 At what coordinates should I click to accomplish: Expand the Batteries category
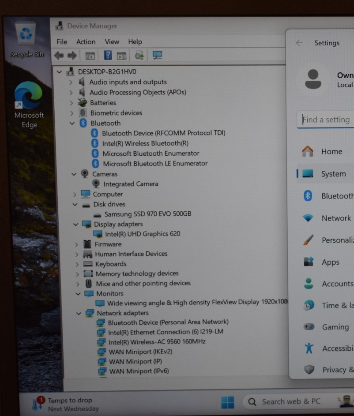pos(71,103)
